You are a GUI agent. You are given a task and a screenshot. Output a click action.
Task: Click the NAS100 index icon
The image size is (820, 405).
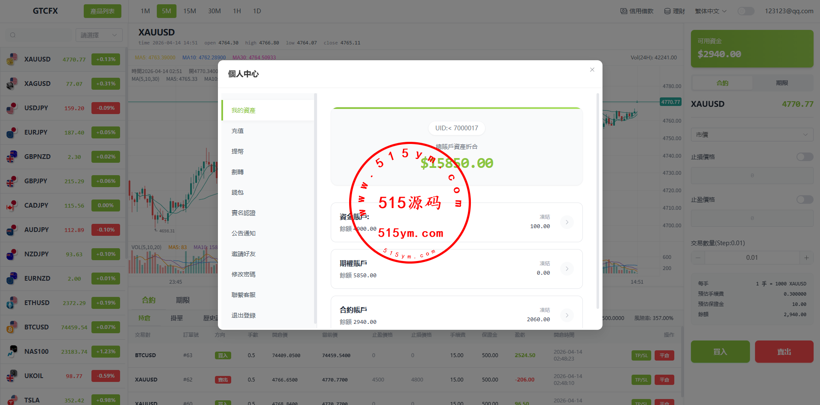click(x=12, y=352)
